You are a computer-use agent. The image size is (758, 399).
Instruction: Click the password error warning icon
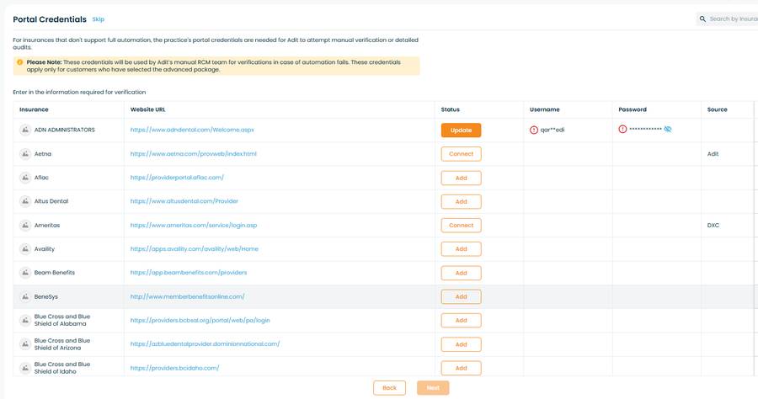click(622, 129)
